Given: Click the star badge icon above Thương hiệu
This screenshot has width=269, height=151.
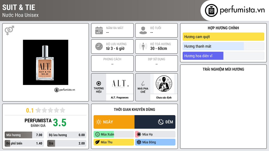Looking at the screenshot, I should click(x=99, y=83).
